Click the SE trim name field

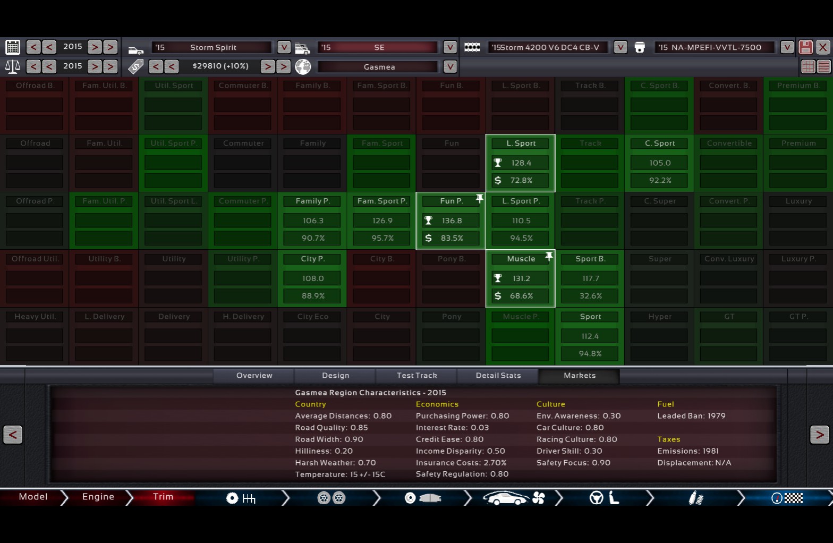(x=379, y=47)
